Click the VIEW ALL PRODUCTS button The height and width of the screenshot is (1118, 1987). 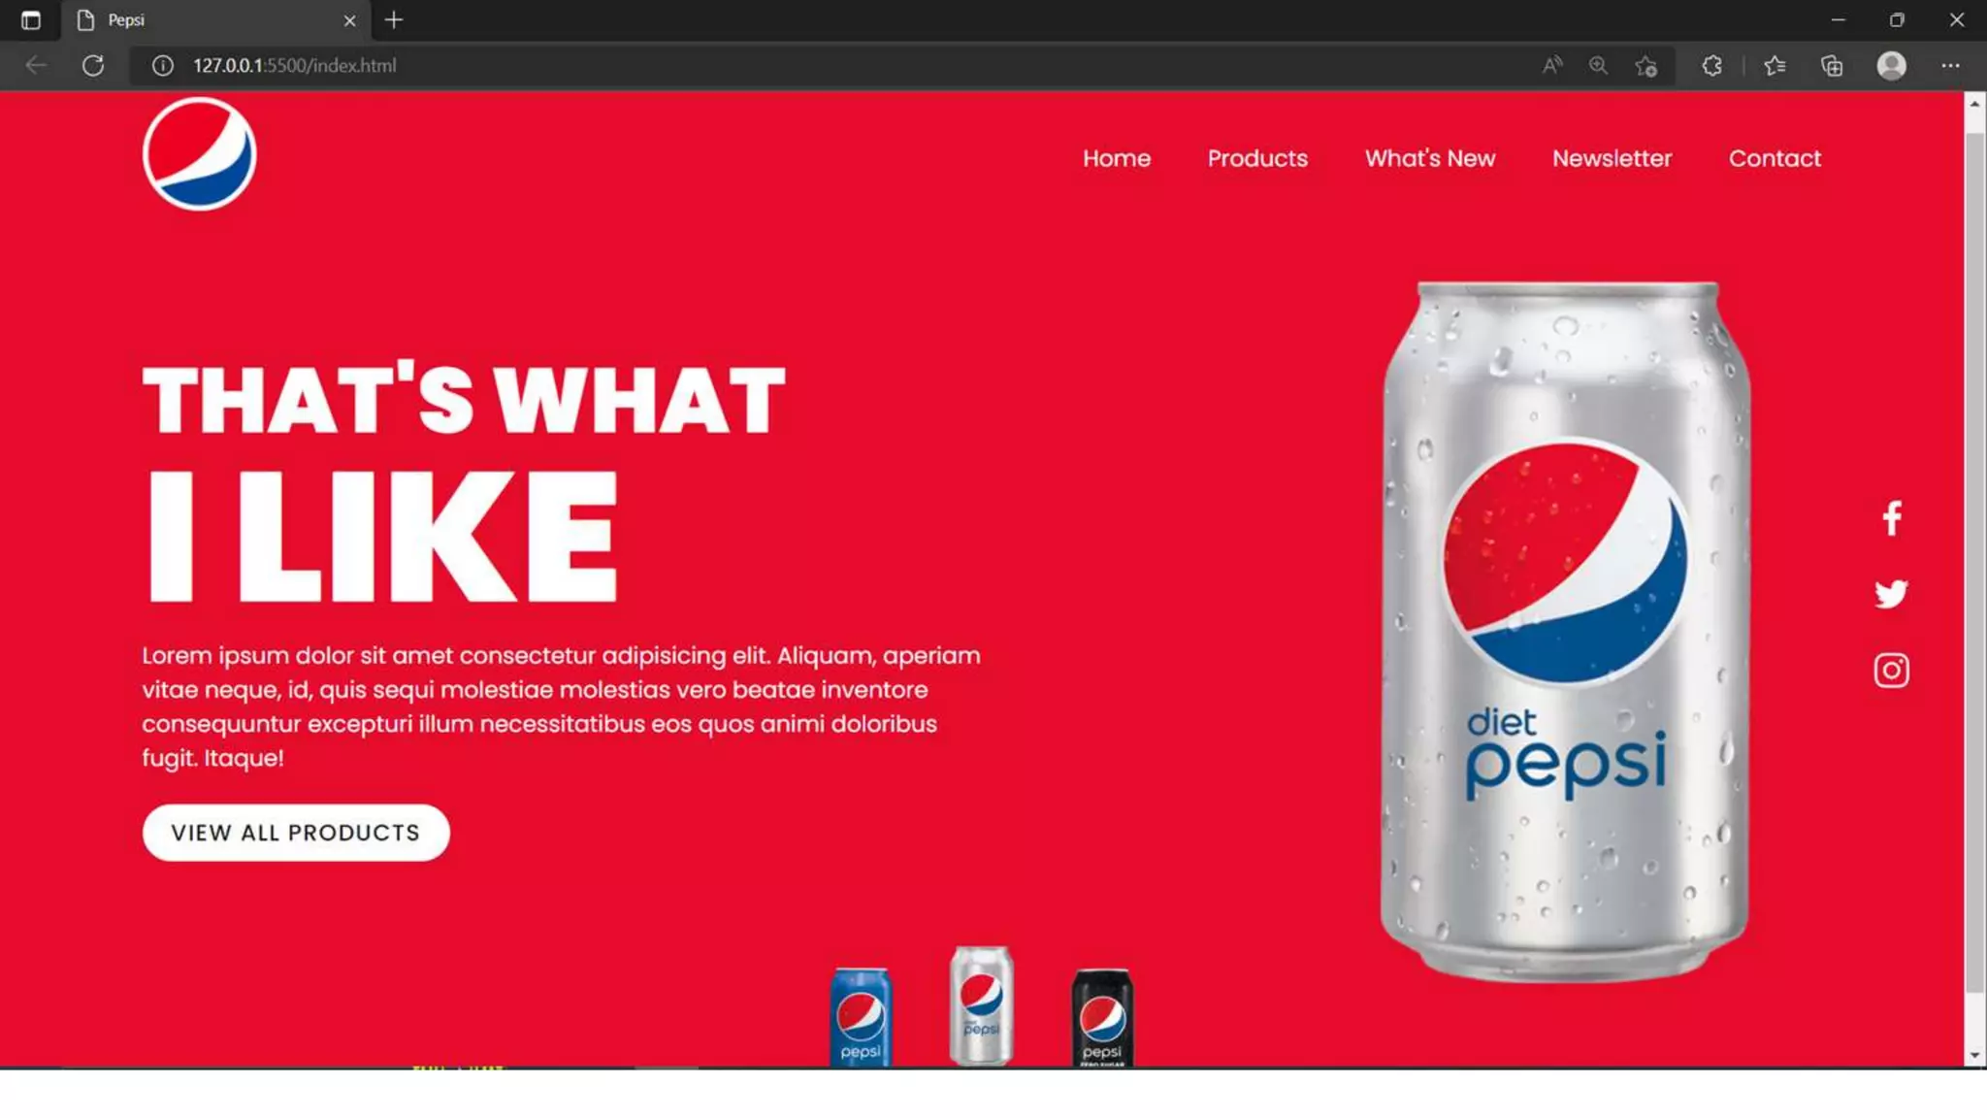click(296, 833)
